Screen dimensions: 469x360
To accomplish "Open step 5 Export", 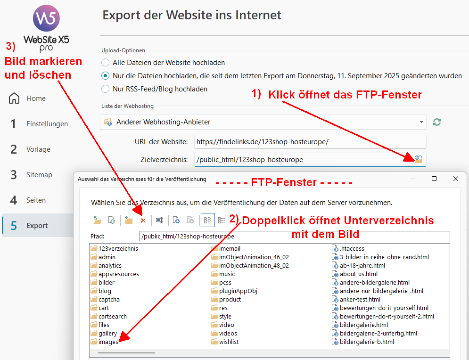I will click(x=37, y=225).
